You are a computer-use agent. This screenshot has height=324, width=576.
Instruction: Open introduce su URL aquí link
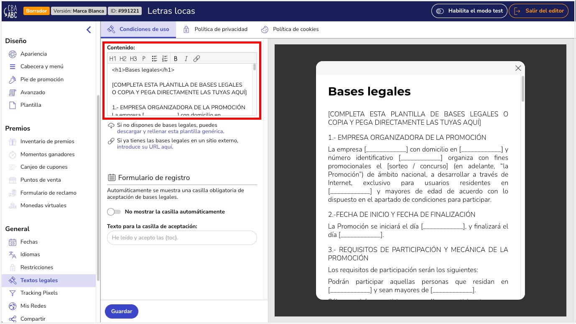pos(145,147)
